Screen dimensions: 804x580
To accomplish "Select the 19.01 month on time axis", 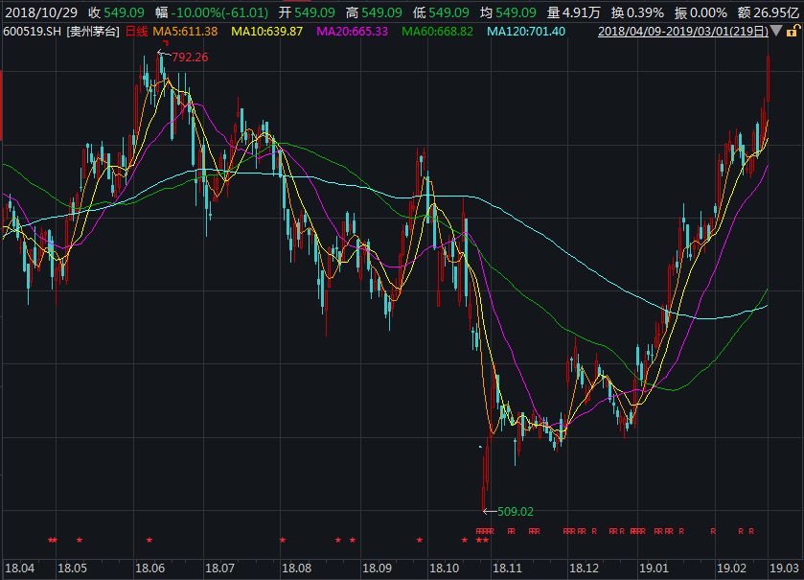I will pos(655,568).
